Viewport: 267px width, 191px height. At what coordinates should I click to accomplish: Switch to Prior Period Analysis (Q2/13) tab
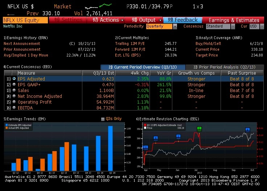click(x=225, y=67)
